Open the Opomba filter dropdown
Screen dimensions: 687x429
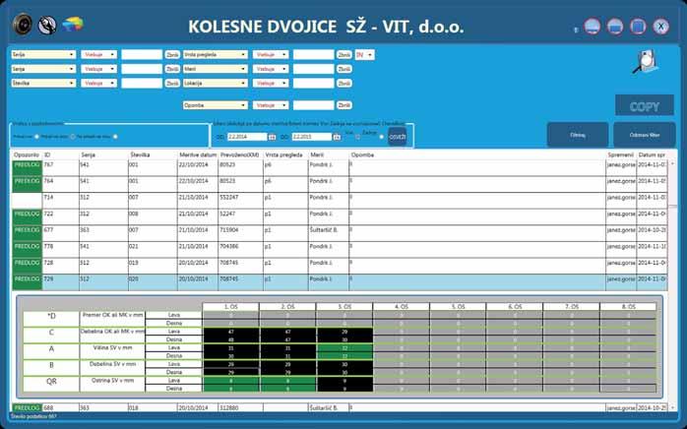pyautogui.click(x=216, y=105)
